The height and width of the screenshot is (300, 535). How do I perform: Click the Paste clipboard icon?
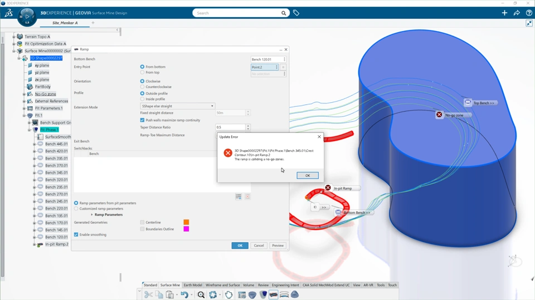point(169,294)
